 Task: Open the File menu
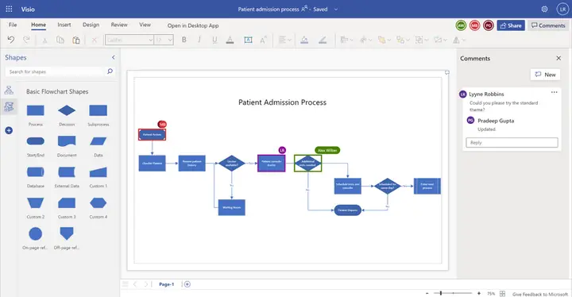[x=13, y=25]
